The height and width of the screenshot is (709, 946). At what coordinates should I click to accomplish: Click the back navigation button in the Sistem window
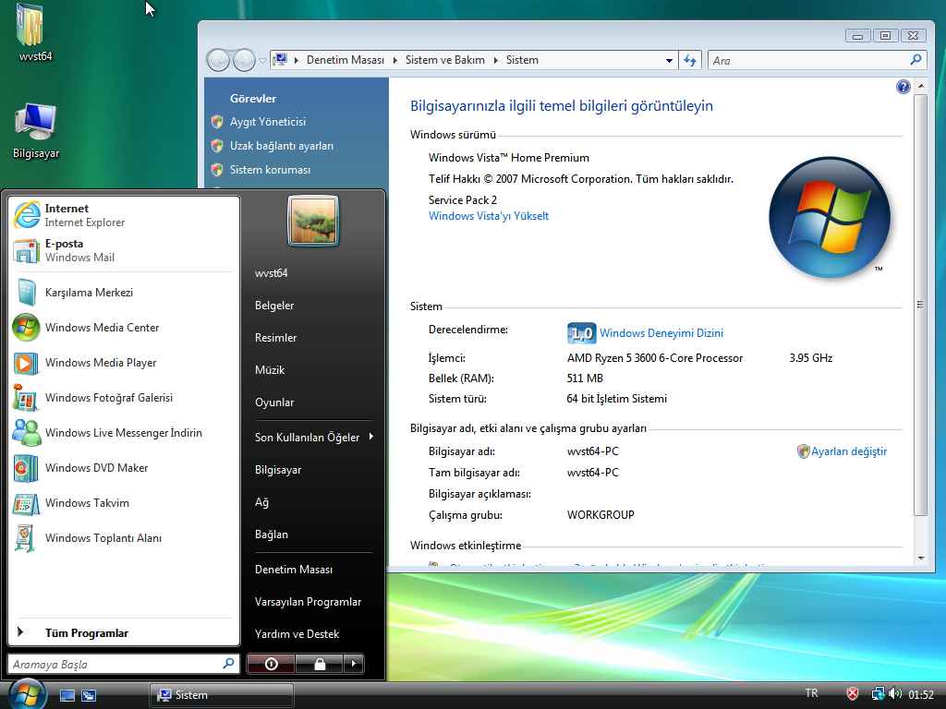pyautogui.click(x=218, y=60)
